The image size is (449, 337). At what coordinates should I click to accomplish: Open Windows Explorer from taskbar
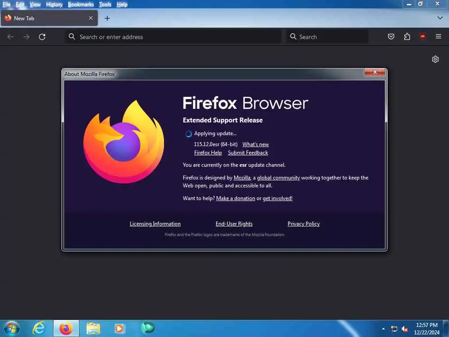pyautogui.click(x=93, y=328)
